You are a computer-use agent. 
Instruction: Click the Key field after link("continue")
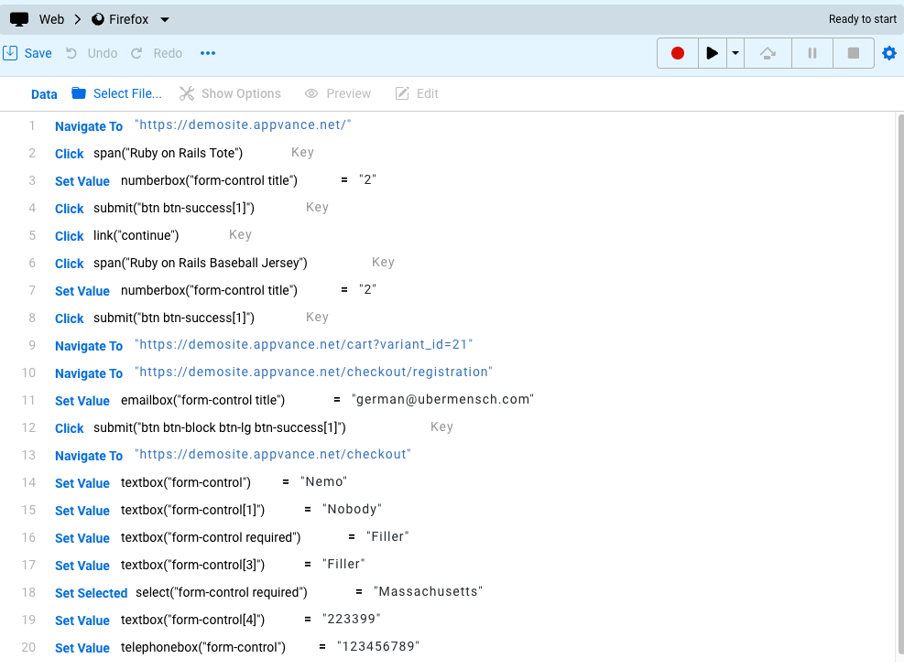click(x=240, y=234)
